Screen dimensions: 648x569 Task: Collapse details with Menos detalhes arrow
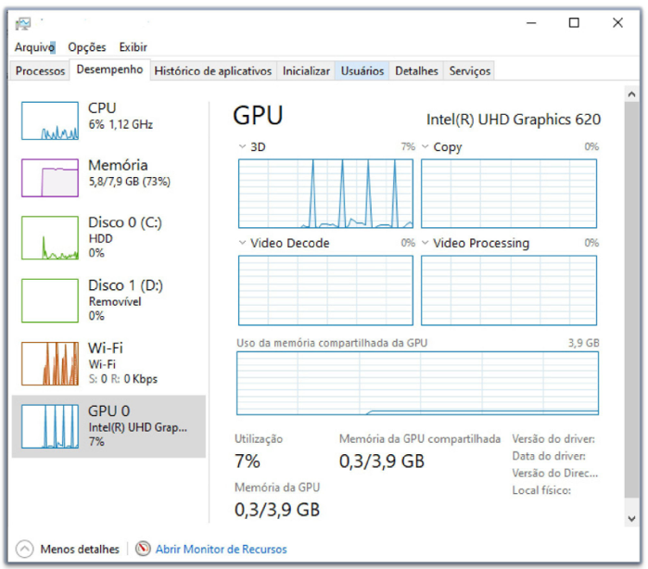coord(25,549)
